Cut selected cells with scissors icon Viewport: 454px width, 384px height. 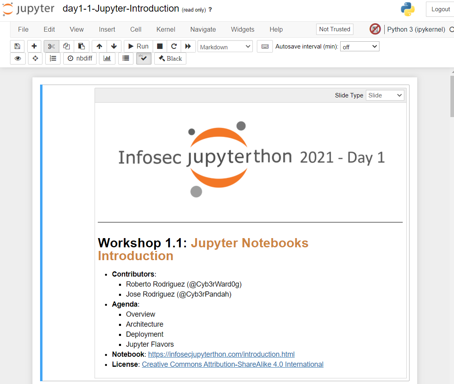click(x=52, y=46)
